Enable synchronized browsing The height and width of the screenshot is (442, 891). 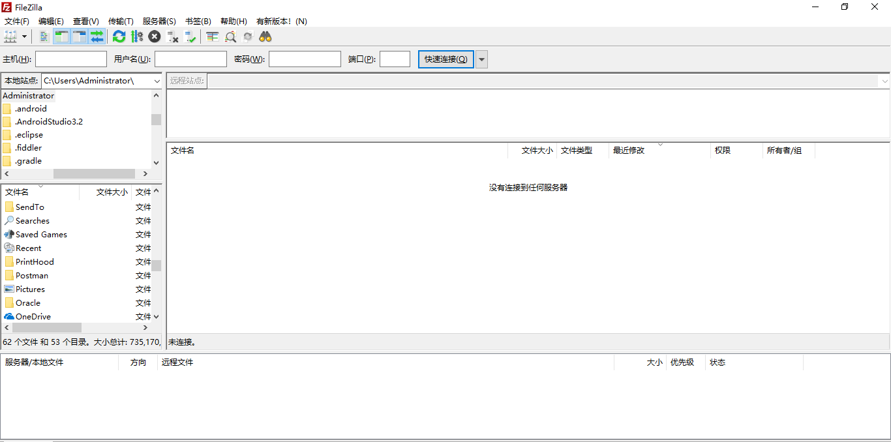(x=248, y=37)
